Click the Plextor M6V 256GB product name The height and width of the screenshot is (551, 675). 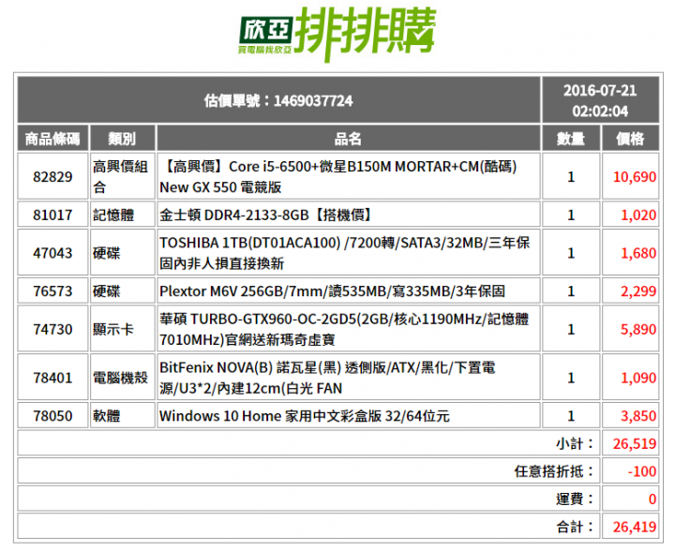coord(332,291)
